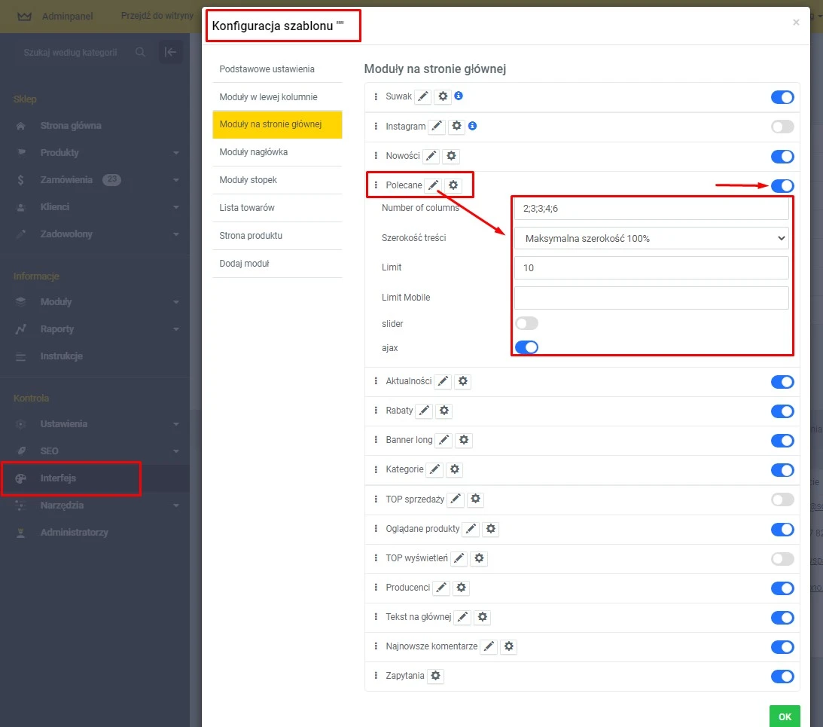Open the Szerokość treści dropdown

tap(651, 238)
